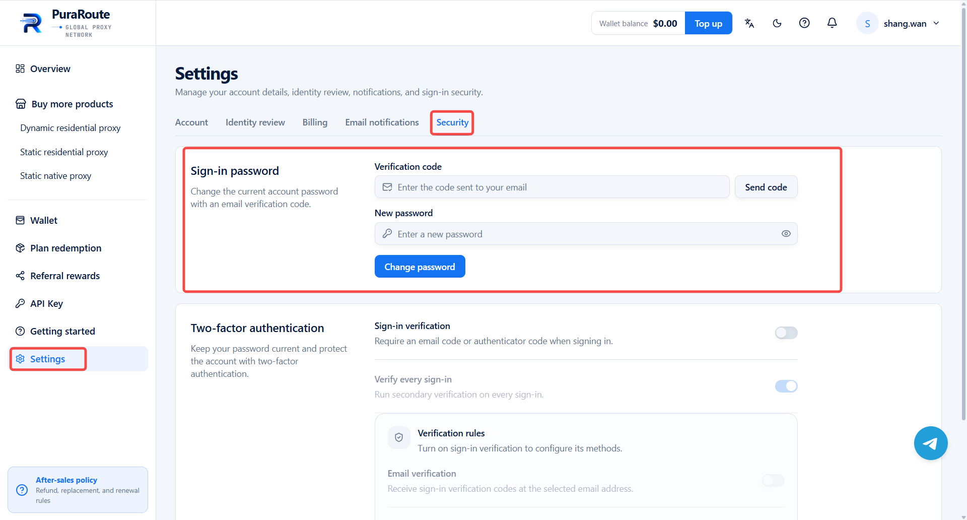
Task: Click the Top up button
Action: [x=708, y=23]
